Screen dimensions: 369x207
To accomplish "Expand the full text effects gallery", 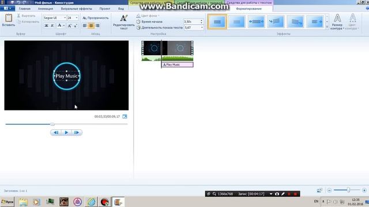I will [327, 27].
